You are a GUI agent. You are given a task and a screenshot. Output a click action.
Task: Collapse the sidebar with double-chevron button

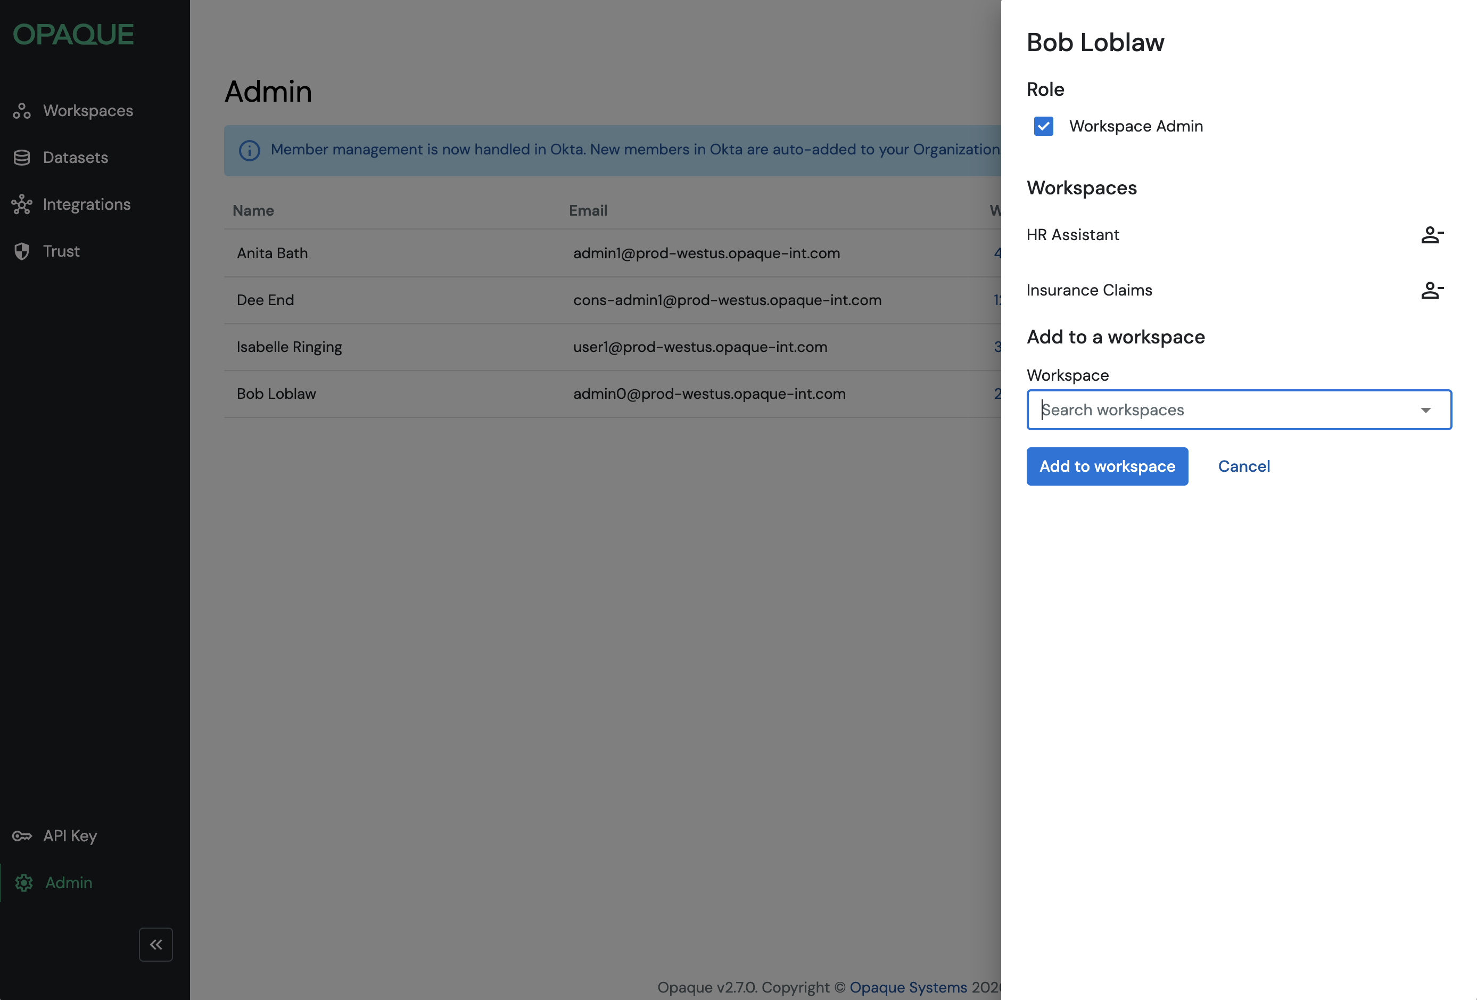click(156, 944)
